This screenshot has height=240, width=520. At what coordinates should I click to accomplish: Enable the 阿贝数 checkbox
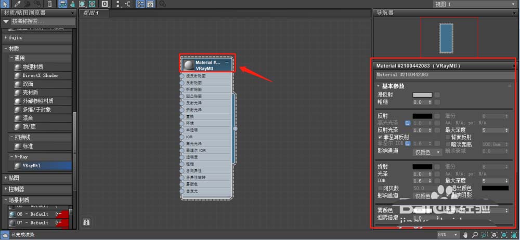(380, 188)
